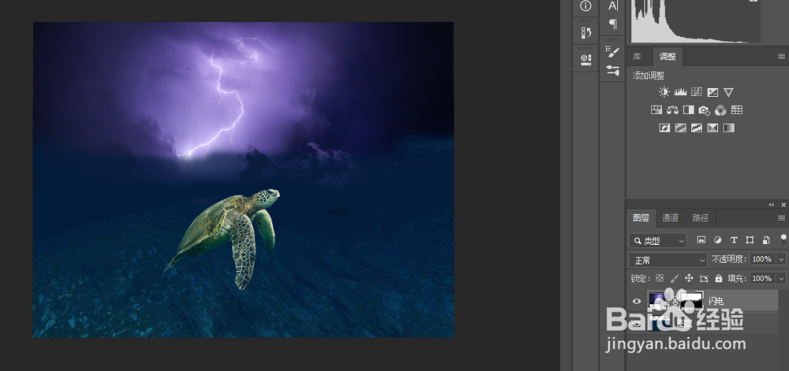The image size is (789, 371).
Task: Select the 闪电 layer mask thumbnail
Action: click(x=691, y=300)
